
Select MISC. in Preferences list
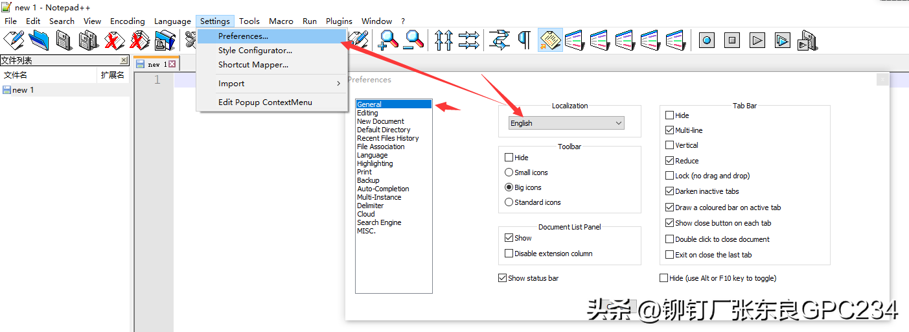point(366,231)
